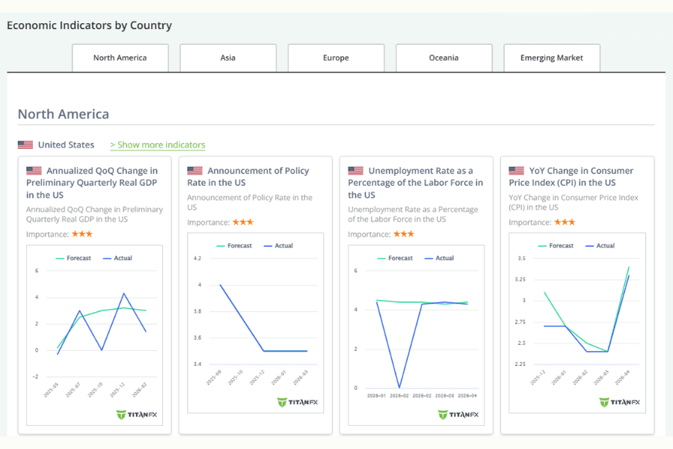Select the North America tab
Screen dimensions: 673x449
click(120, 58)
